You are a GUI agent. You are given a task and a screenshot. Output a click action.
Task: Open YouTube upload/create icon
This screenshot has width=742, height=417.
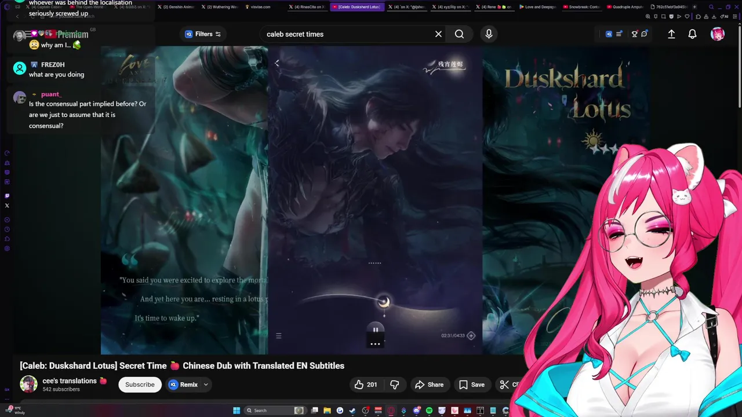click(671, 34)
